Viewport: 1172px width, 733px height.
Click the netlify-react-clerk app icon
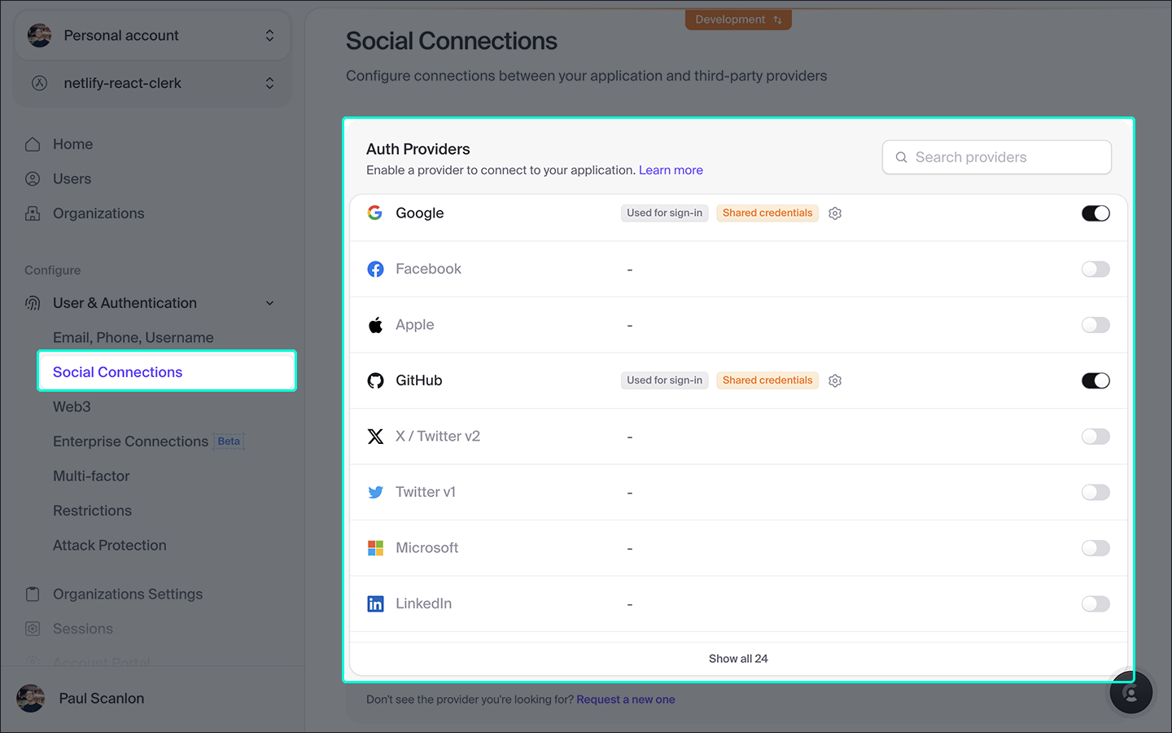(x=39, y=83)
